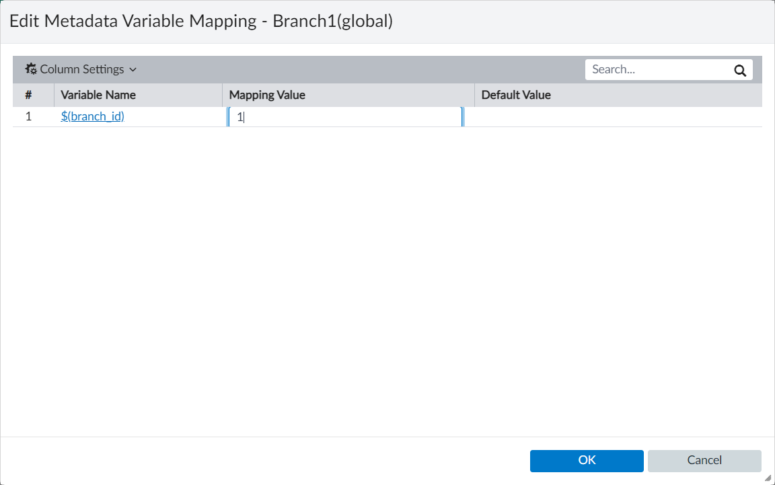Expand the Column Settings dropdown arrow

(x=133, y=69)
